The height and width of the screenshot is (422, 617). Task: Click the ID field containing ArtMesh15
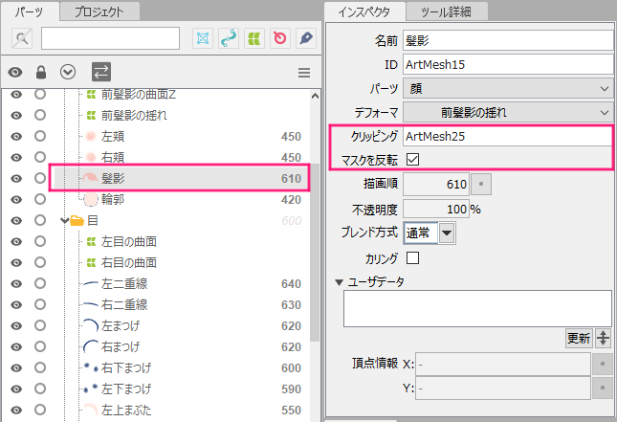click(508, 64)
